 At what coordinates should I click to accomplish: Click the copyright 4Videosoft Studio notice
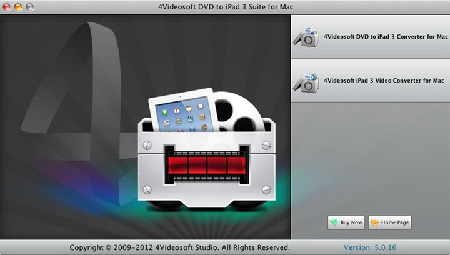point(179,247)
